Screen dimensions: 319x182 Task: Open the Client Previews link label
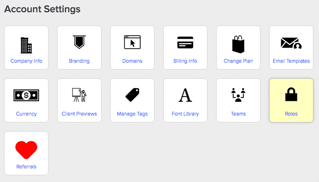pos(79,114)
